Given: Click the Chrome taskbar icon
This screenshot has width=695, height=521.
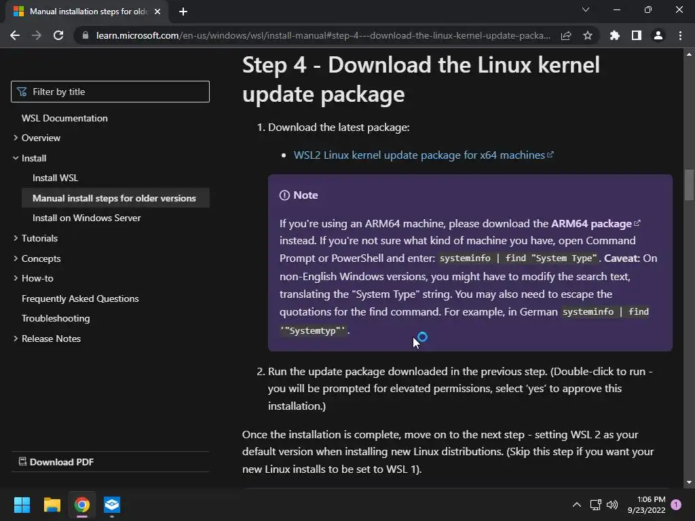Looking at the screenshot, I should coord(82,505).
